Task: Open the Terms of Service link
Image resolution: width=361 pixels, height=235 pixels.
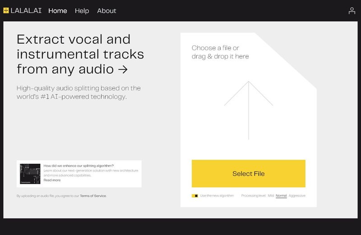Action: click(x=93, y=196)
